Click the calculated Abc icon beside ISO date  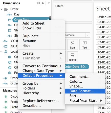click(5, 41)
